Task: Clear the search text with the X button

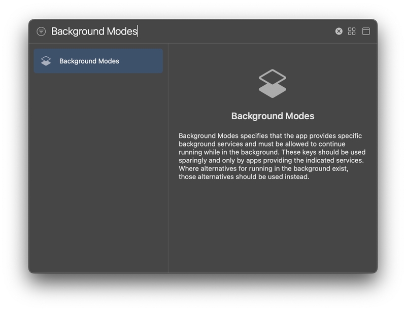Action: pyautogui.click(x=339, y=31)
